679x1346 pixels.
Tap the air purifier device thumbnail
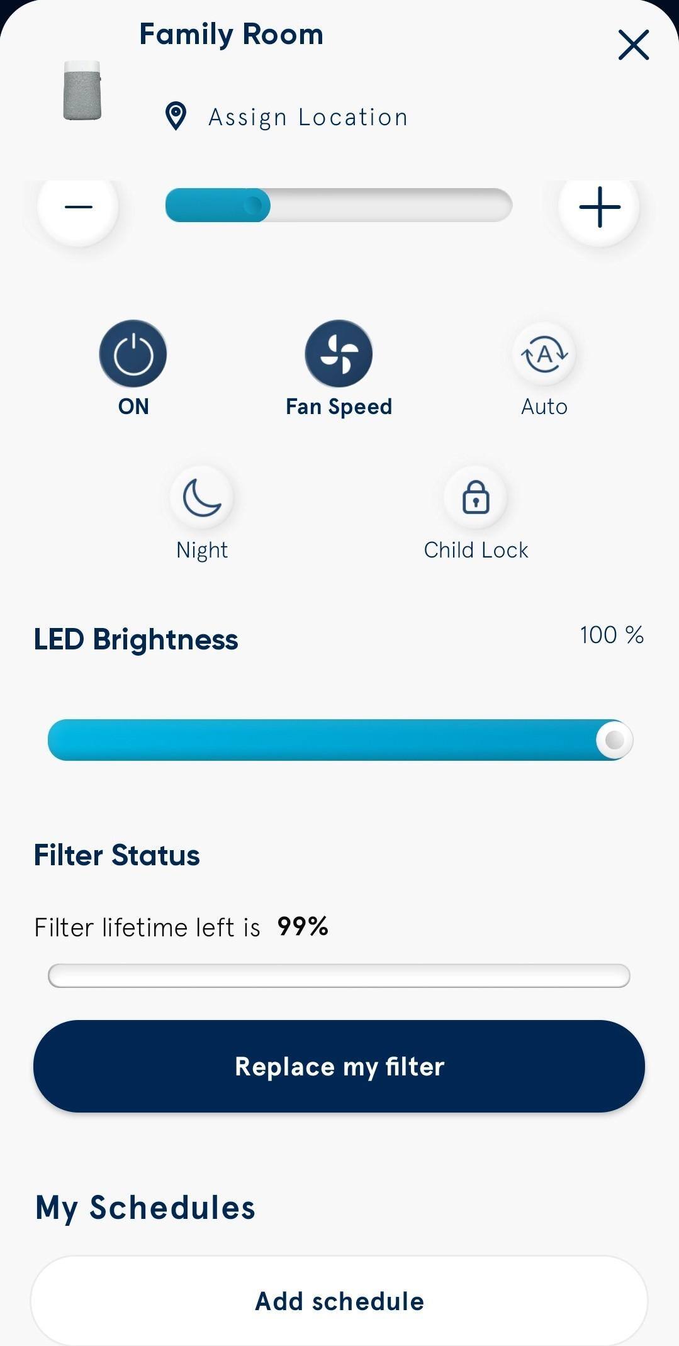point(82,91)
